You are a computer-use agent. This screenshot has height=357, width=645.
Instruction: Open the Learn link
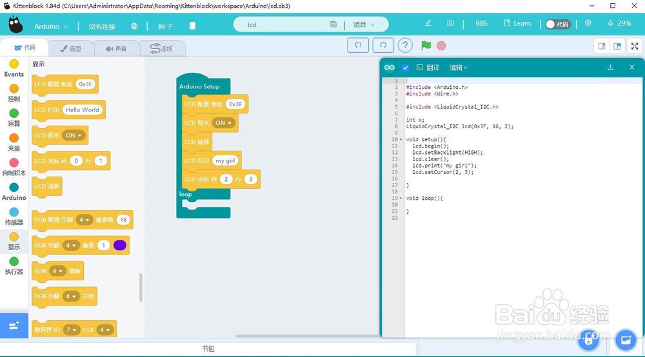517,23
